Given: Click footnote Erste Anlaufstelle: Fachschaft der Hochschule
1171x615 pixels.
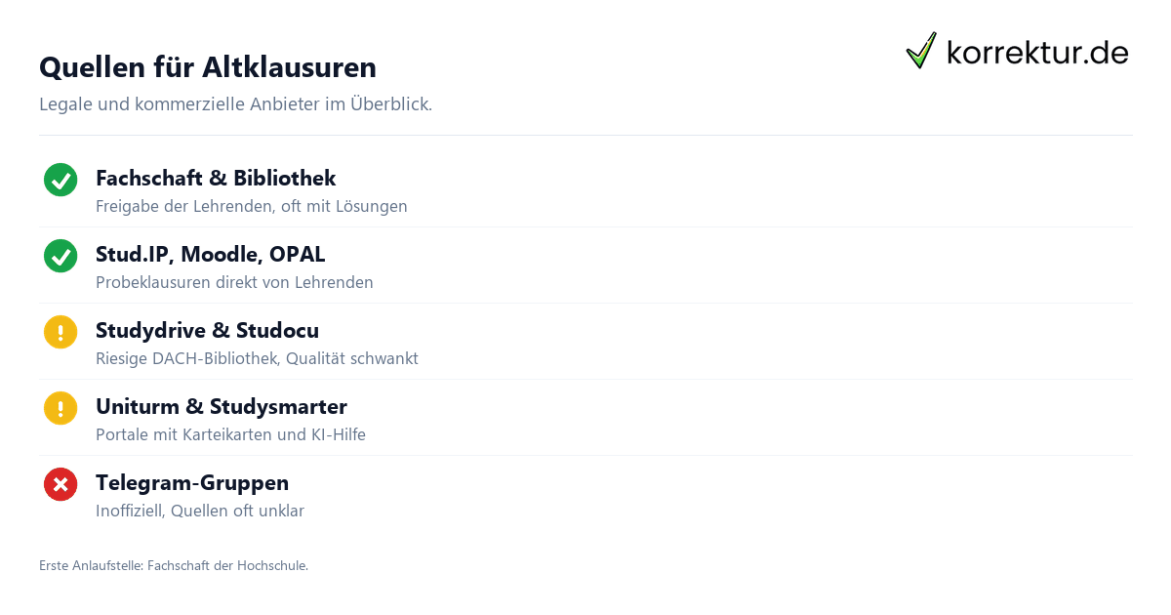Looking at the screenshot, I should pos(174,565).
